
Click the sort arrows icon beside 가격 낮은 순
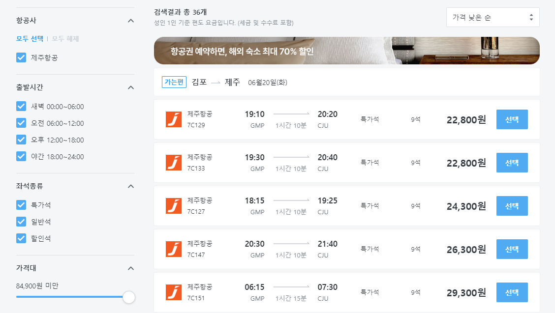point(531,17)
